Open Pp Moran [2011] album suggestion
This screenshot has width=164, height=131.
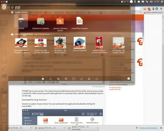pos(60,45)
